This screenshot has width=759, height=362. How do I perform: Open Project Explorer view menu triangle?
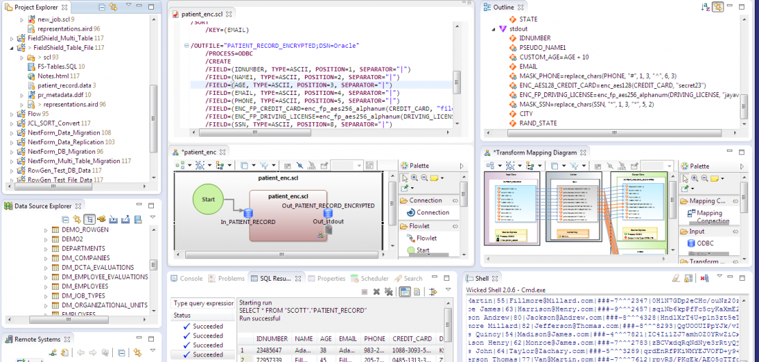[x=129, y=5]
